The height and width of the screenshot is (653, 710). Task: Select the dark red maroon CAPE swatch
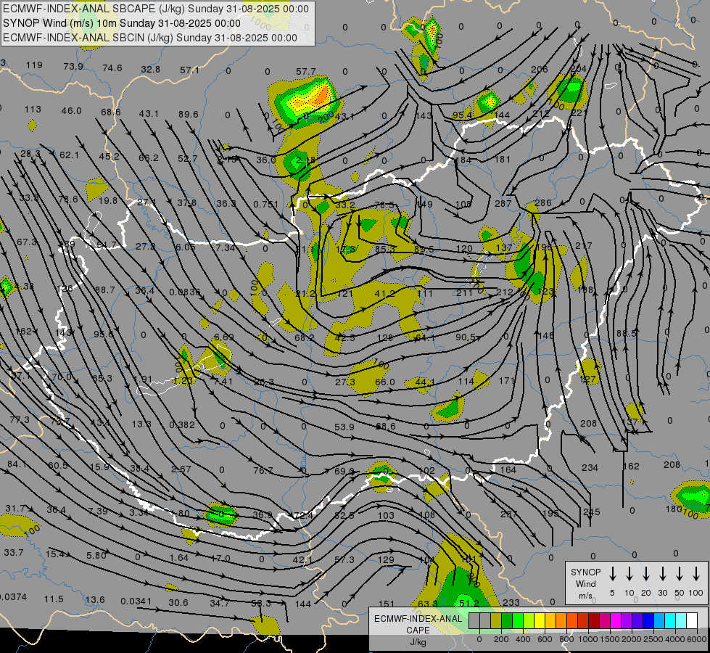coord(594,621)
